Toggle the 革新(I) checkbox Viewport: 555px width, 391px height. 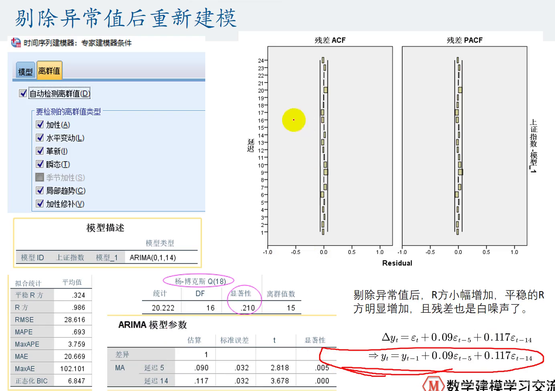pos(40,151)
